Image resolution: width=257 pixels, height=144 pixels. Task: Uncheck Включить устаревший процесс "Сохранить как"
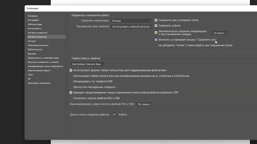[x=156, y=40]
